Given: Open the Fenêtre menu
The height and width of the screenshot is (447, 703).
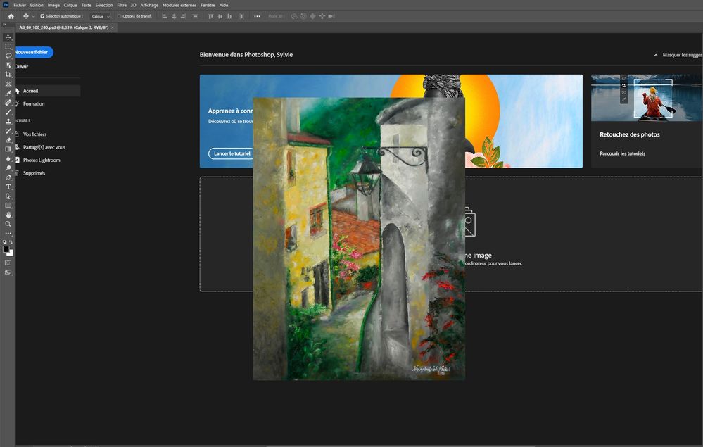Looking at the screenshot, I should coord(208,5).
